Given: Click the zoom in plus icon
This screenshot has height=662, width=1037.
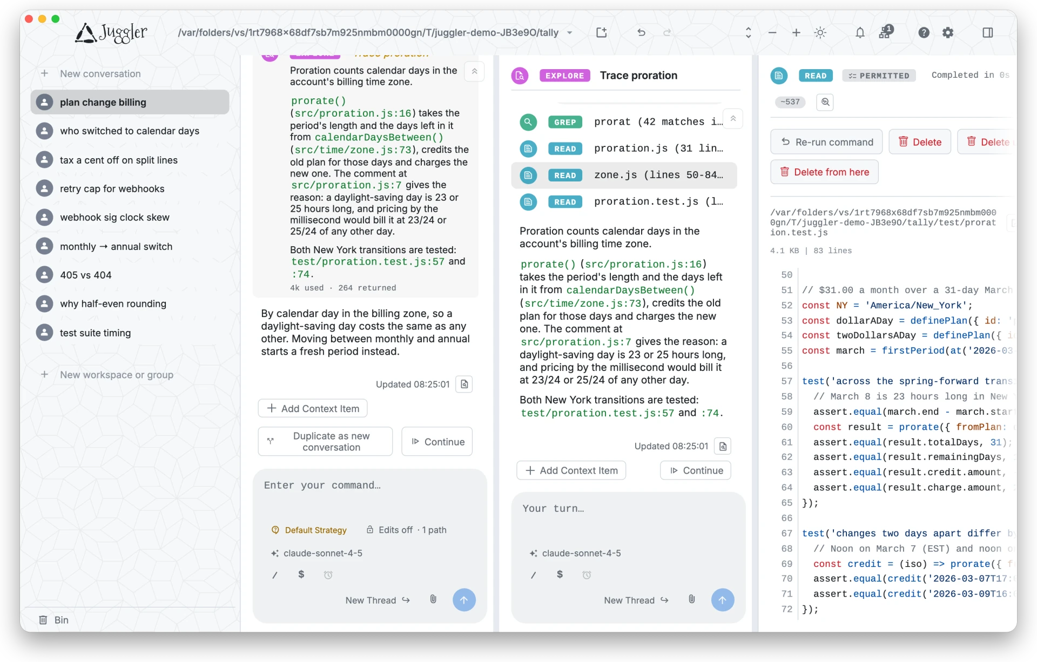Looking at the screenshot, I should 796,32.
